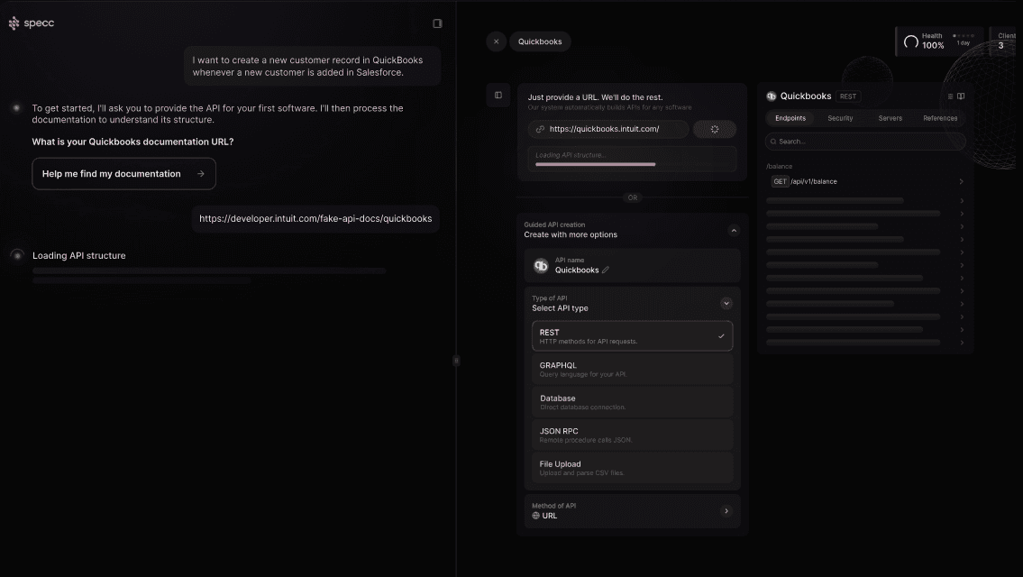Click the loading spinner submit button

tap(715, 129)
